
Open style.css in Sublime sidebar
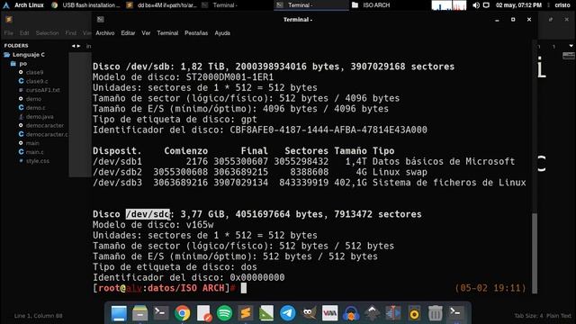tap(38, 161)
